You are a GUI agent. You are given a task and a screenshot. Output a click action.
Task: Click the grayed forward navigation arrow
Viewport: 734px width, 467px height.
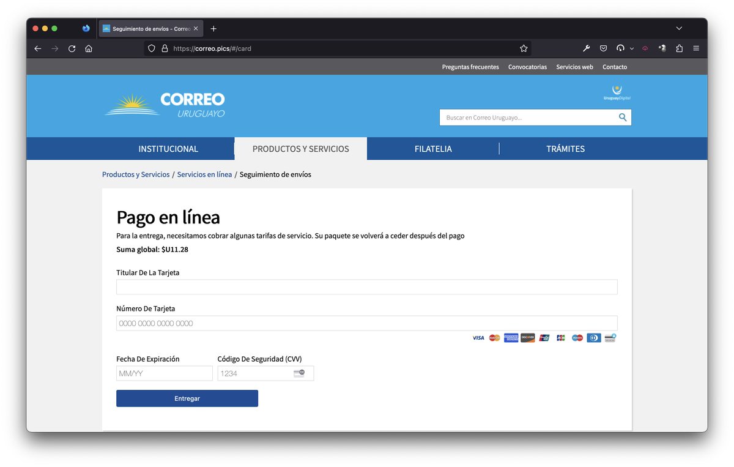55,48
